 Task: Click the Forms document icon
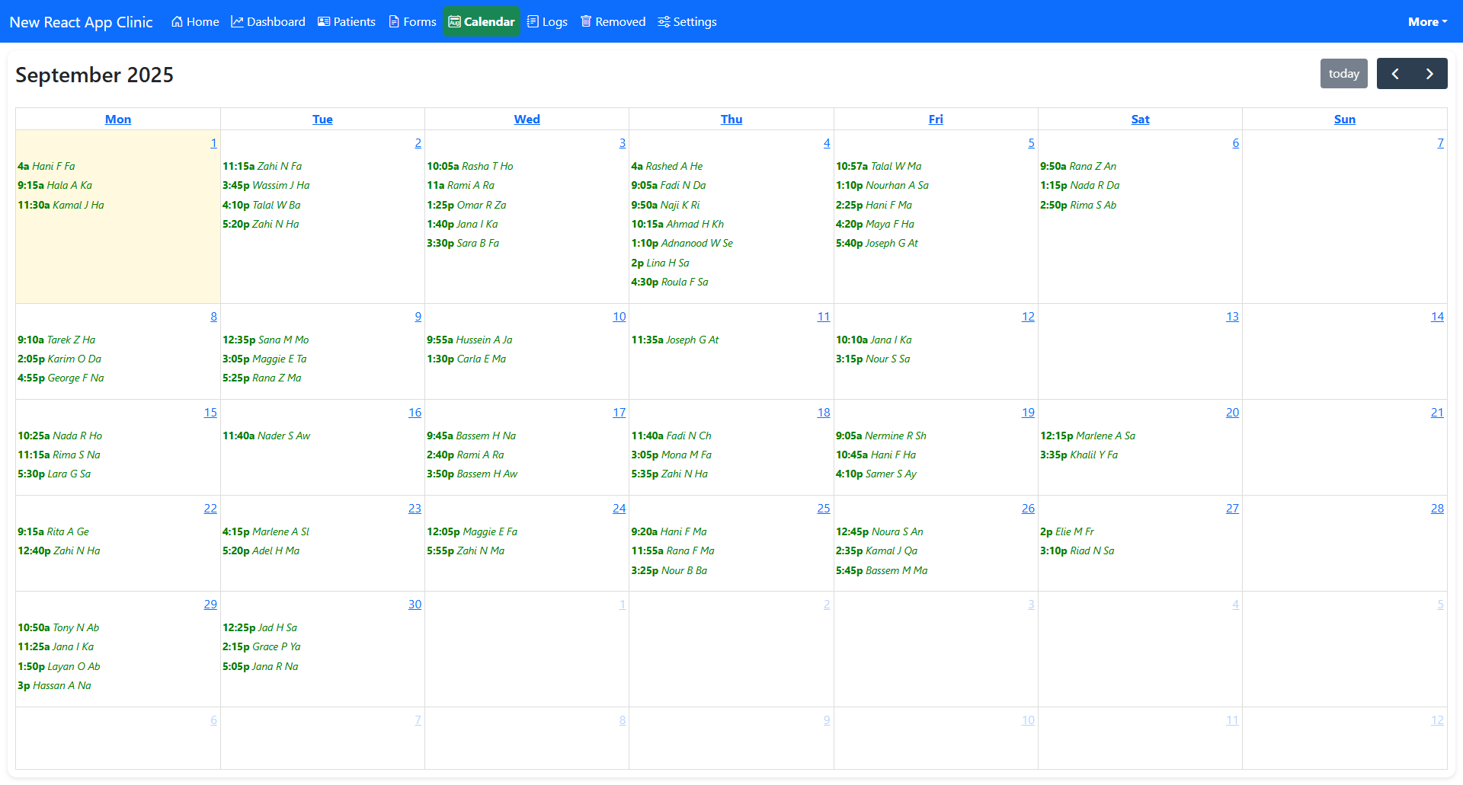(394, 22)
